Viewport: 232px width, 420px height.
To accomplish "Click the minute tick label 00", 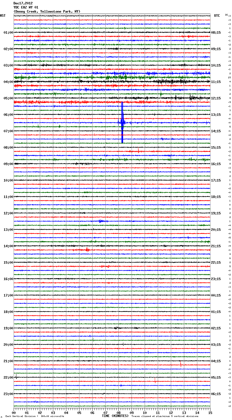I will point(14,413).
